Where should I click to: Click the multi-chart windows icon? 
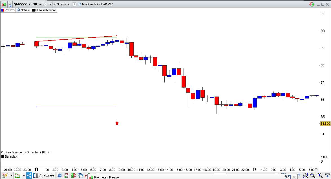pyautogui.click(x=80, y=175)
